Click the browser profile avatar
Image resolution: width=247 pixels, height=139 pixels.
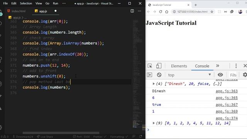point(240,12)
